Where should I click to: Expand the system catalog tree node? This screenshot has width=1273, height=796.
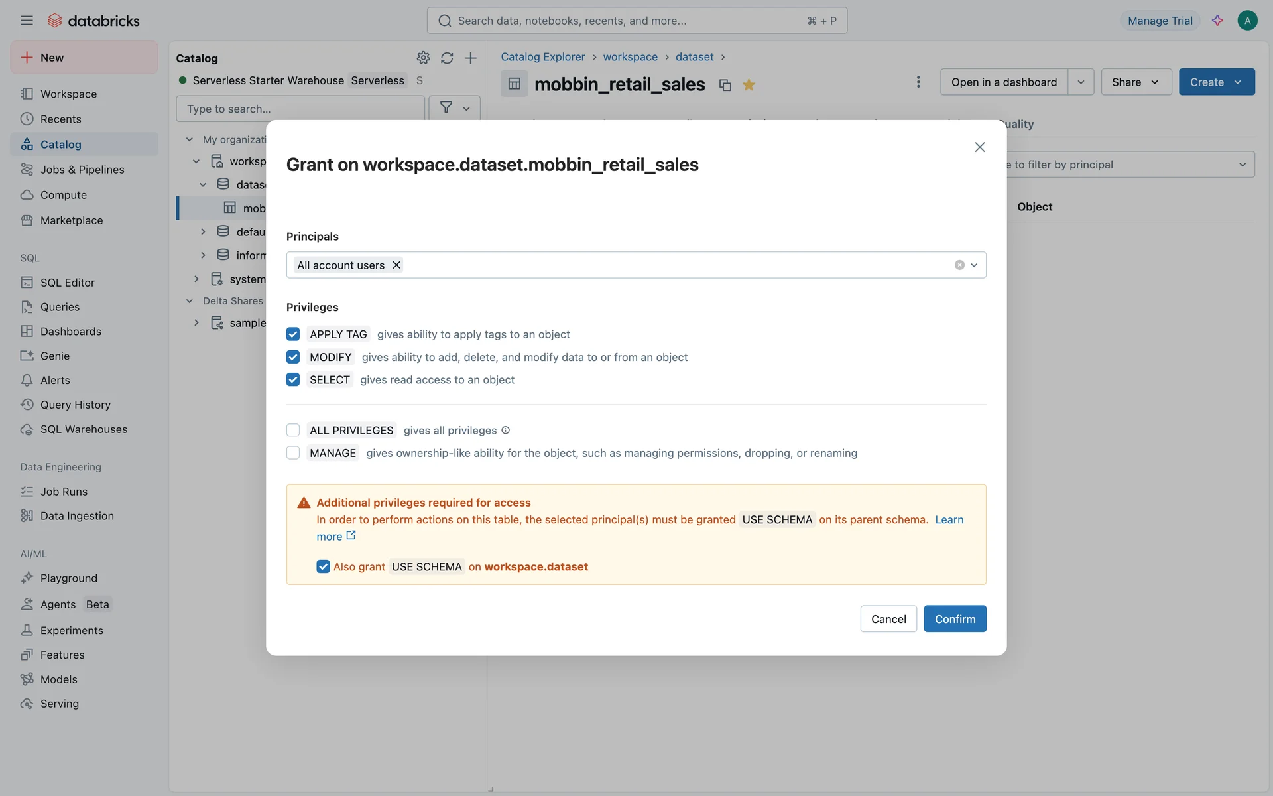196,279
